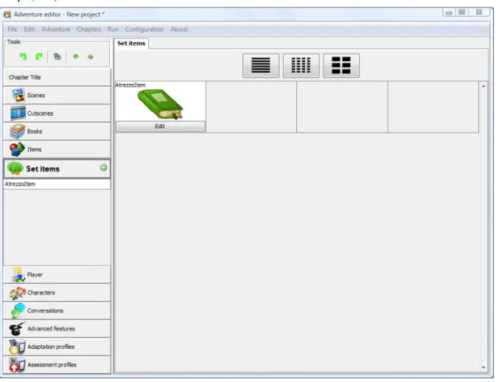The image size is (496, 382).
Task: Close the Adventure editor window
Action: pyautogui.click(x=479, y=13)
